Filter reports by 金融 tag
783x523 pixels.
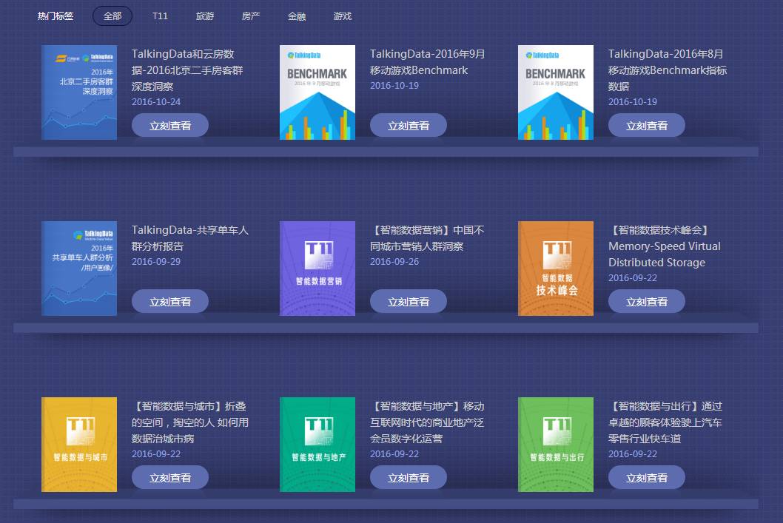click(297, 16)
